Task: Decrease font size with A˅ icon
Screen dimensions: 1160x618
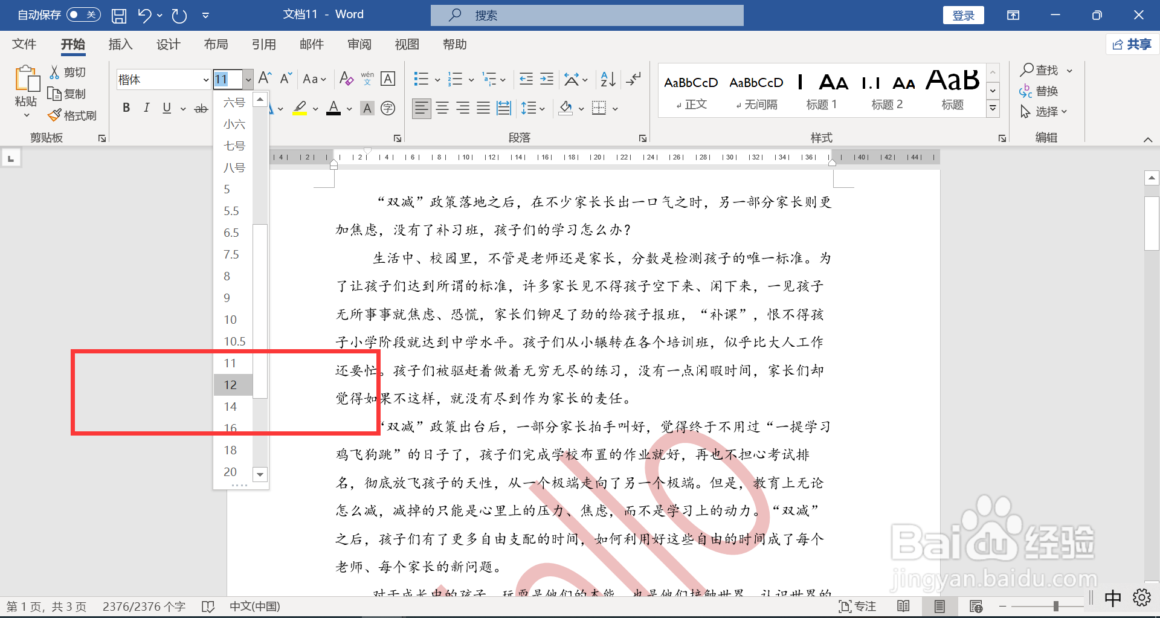Action: (x=286, y=79)
